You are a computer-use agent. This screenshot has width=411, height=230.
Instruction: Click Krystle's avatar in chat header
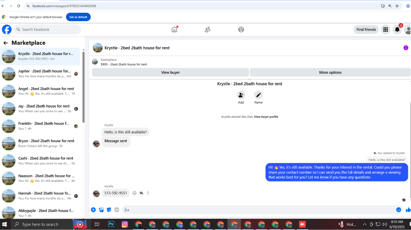click(x=98, y=48)
